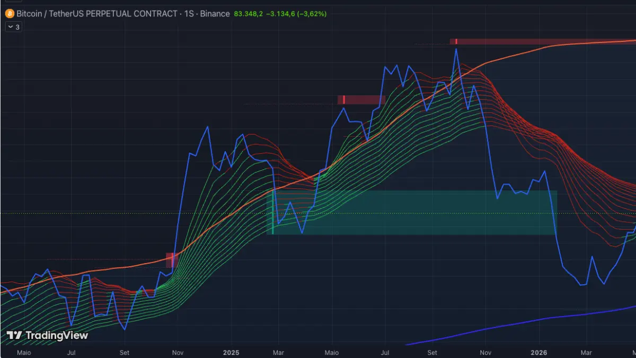Select the last price 83.348,2
This screenshot has height=358, width=636.
(249, 14)
